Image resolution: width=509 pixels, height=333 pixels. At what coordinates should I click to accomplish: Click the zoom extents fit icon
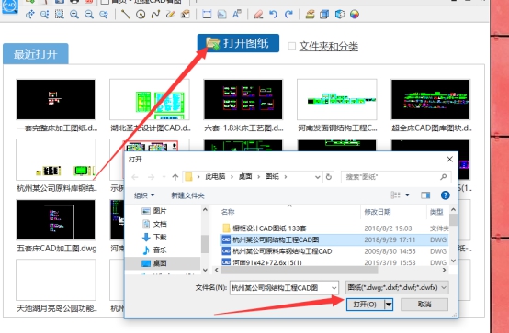point(45,15)
